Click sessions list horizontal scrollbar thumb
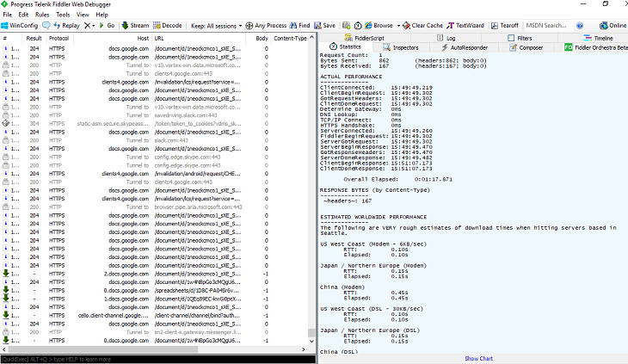The height and width of the screenshot is (364, 628). click(x=104, y=349)
